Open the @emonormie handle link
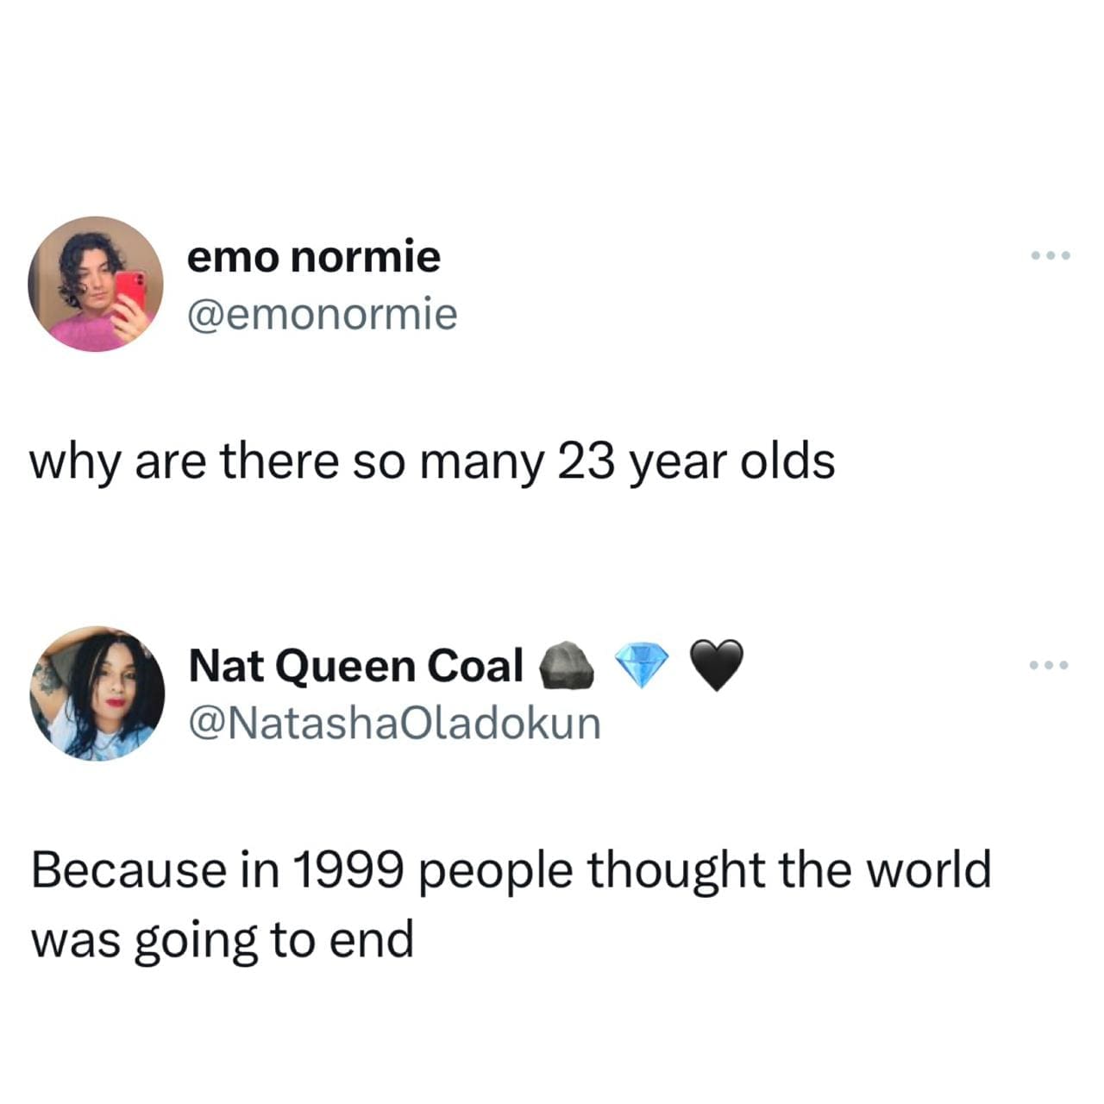 coord(323,315)
